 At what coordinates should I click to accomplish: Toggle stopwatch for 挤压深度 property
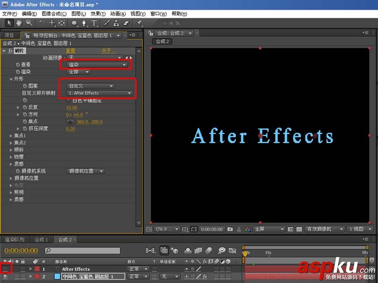pyautogui.click(x=25, y=128)
